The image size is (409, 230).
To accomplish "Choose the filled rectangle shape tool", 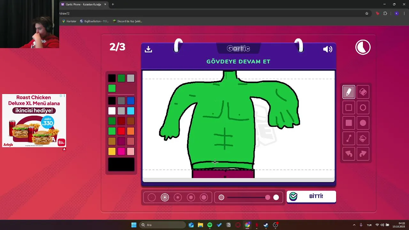I will click(349, 123).
